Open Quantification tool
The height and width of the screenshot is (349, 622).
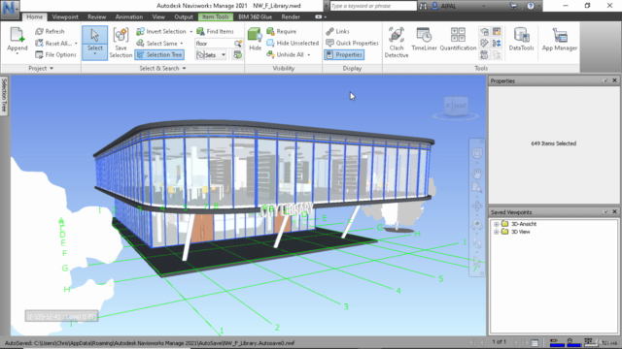(x=458, y=39)
